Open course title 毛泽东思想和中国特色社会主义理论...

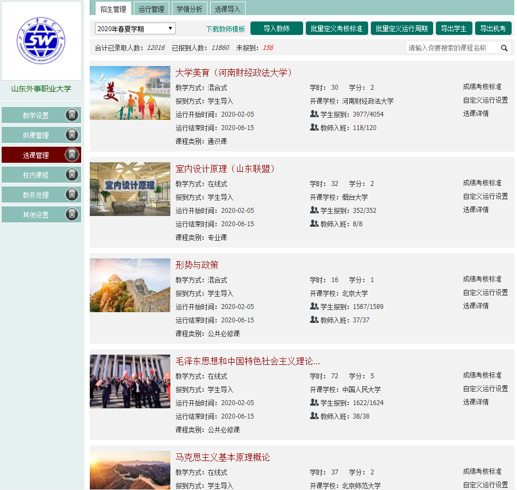click(248, 361)
